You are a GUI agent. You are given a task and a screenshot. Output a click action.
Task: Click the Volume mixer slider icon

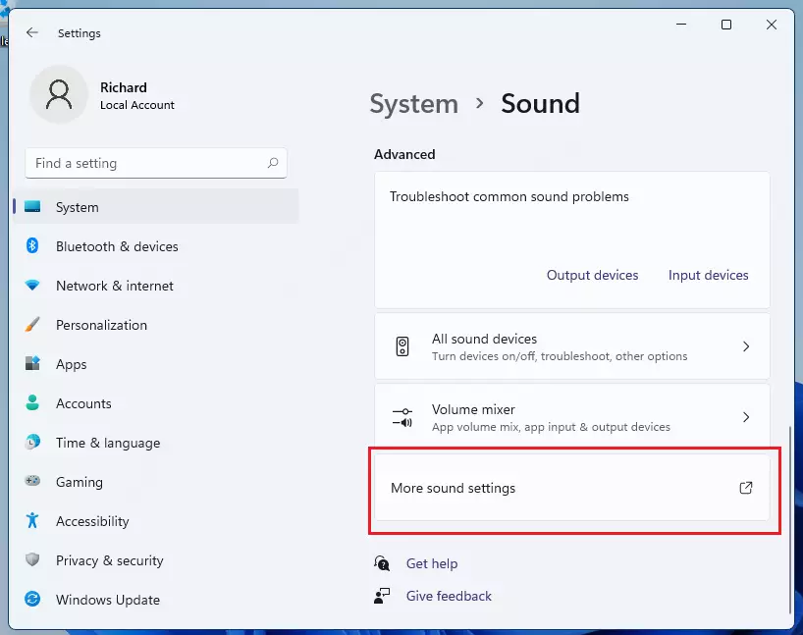tap(402, 417)
